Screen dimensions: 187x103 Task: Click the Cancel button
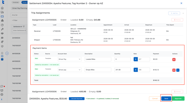click(x=155, y=99)
